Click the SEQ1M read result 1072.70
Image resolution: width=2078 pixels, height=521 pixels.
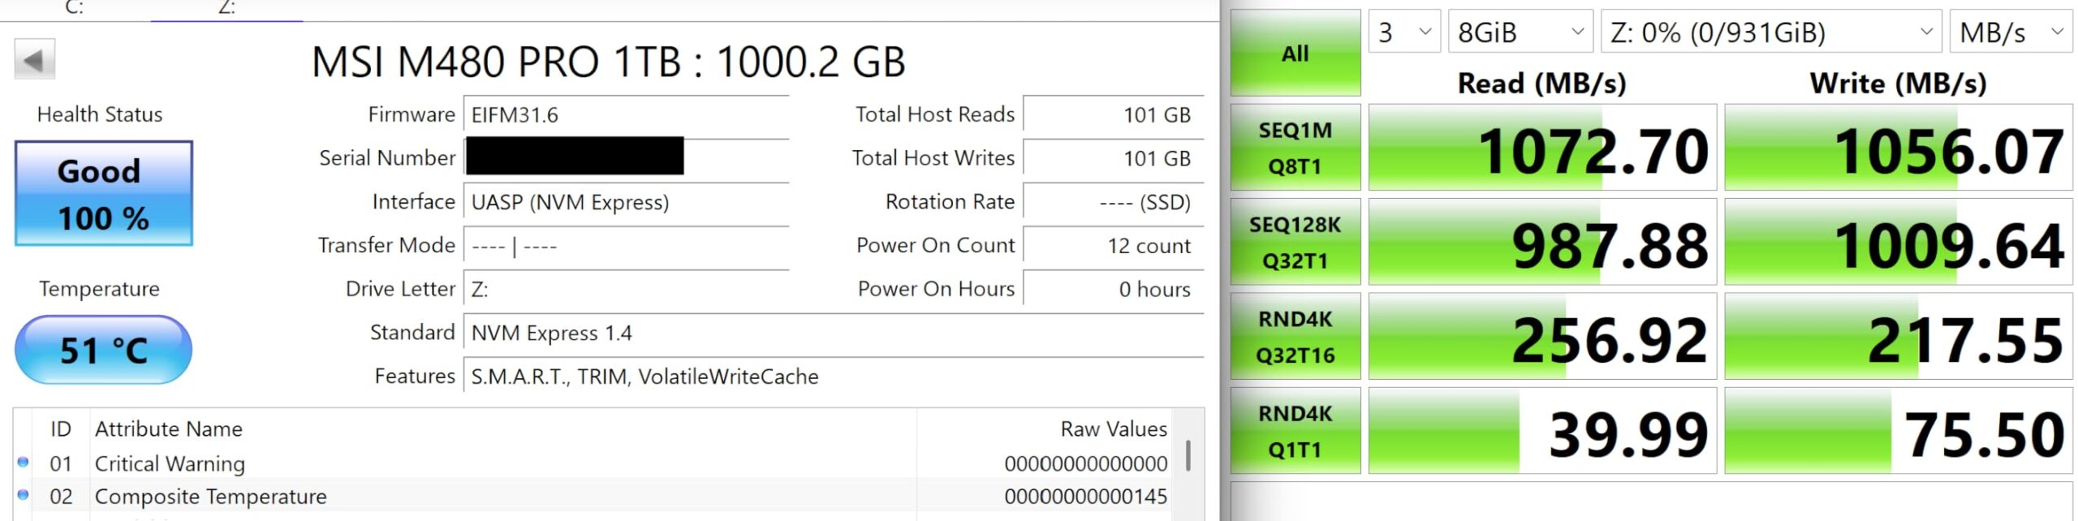(x=1542, y=148)
